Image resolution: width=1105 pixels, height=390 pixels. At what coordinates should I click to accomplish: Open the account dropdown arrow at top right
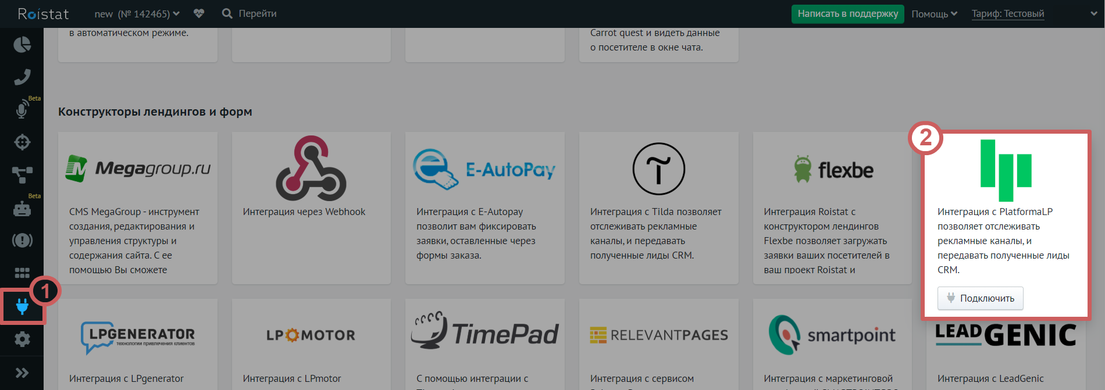[1093, 14]
